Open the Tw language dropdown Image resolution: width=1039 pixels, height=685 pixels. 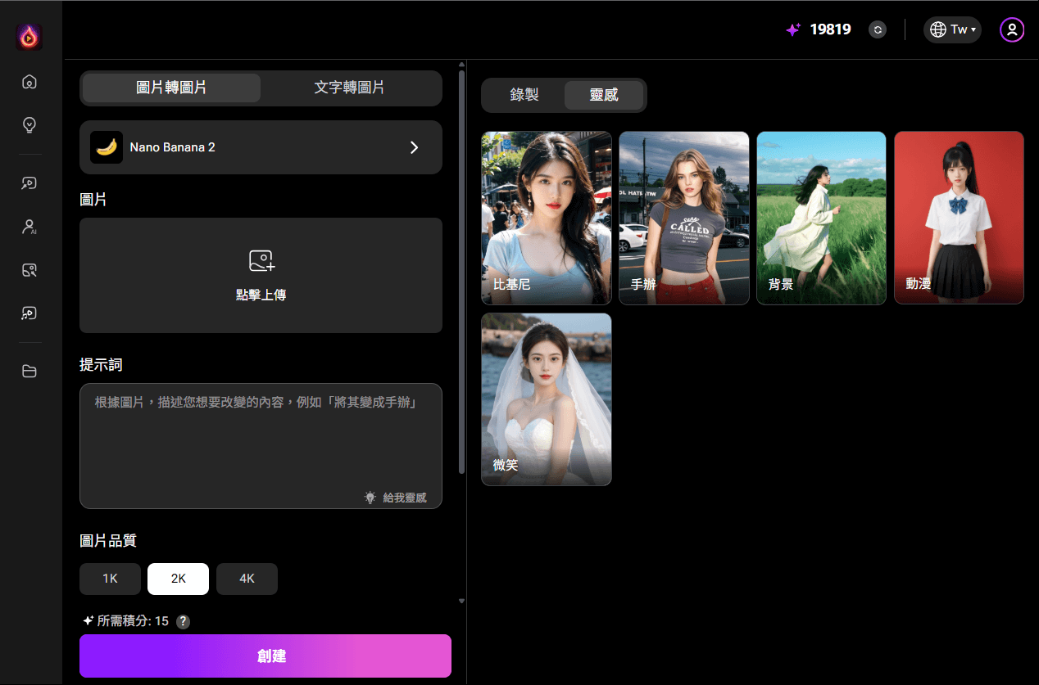click(952, 30)
